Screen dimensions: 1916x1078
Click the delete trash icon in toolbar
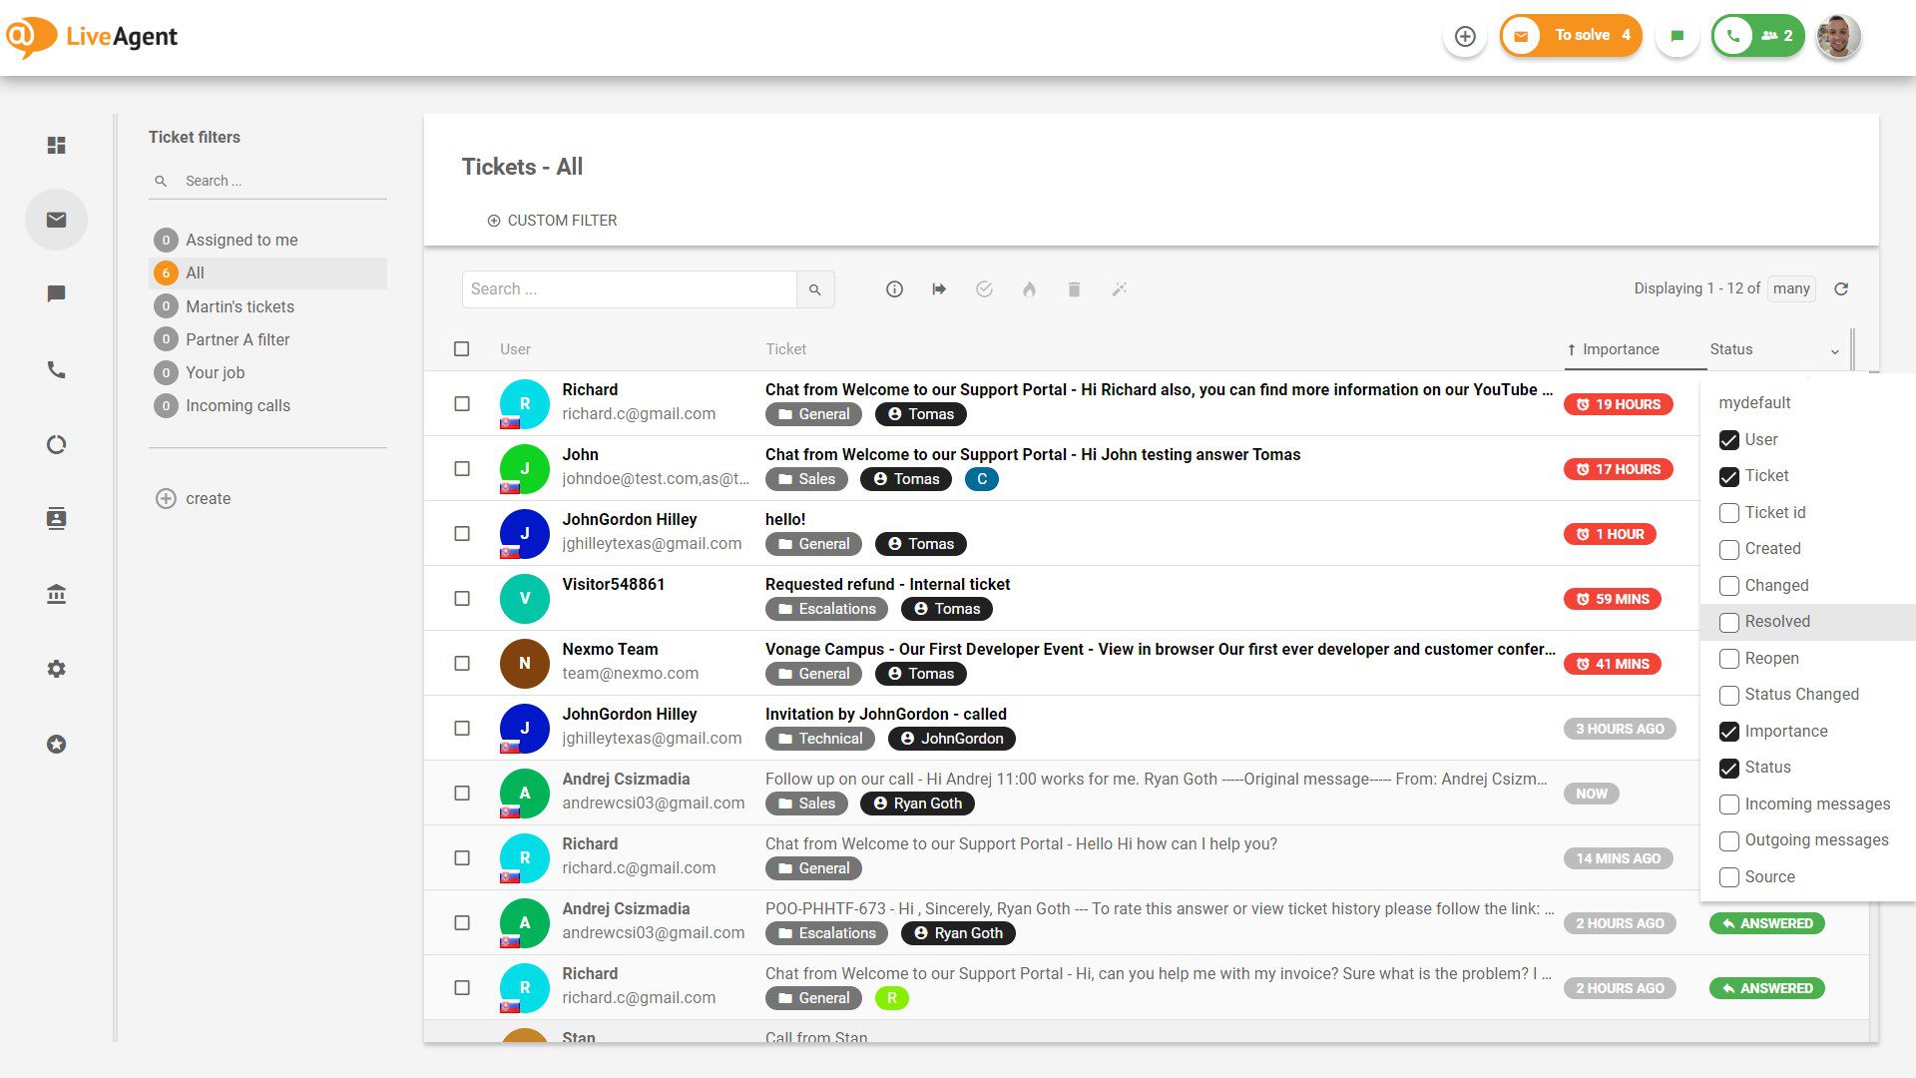(x=1074, y=289)
